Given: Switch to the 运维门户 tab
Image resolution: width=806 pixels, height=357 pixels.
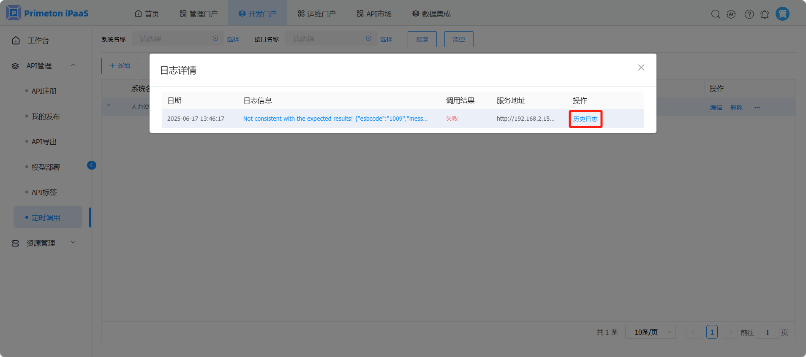Looking at the screenshot, I should tap(316, 14).
